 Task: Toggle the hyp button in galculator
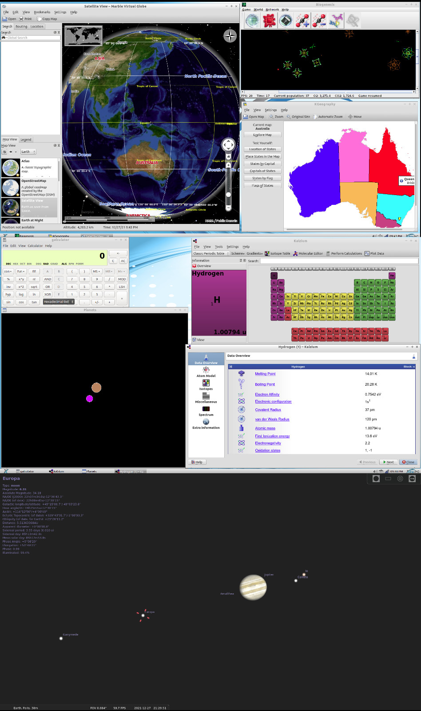click(8, 295)
